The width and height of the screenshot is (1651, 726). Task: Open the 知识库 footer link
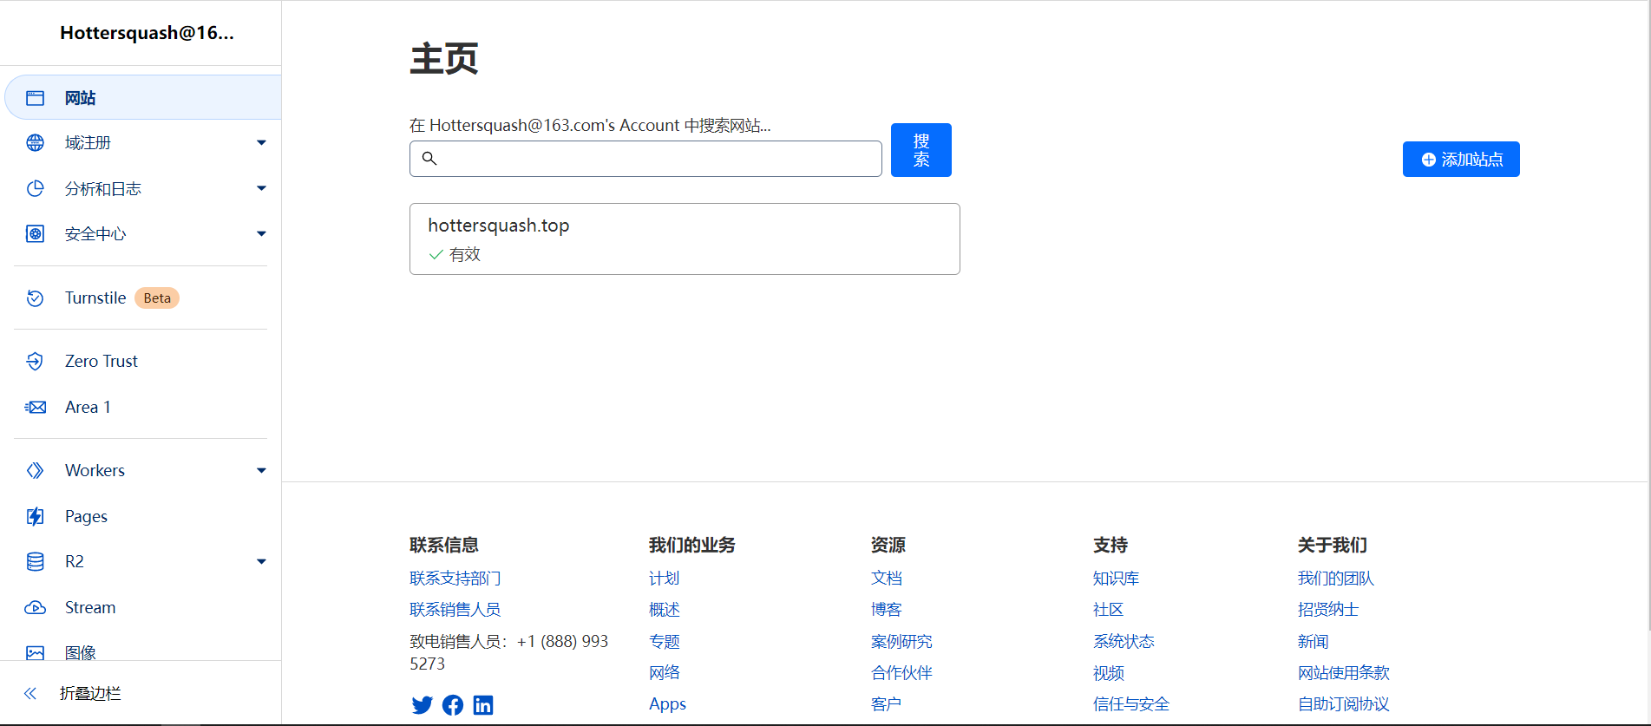(x=1117, y=579)
